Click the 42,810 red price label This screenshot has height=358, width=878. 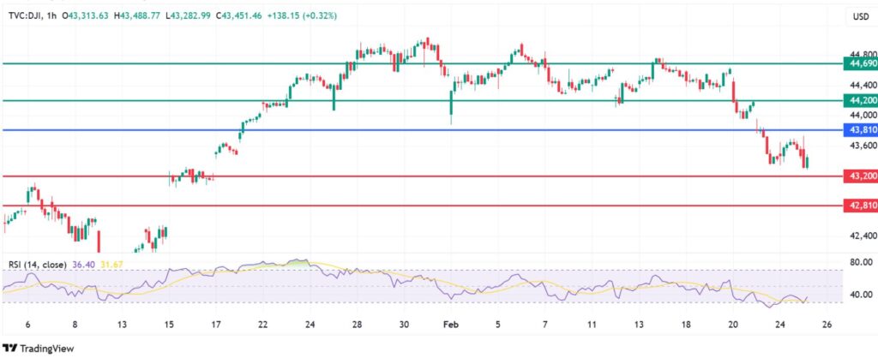(859, 206)
